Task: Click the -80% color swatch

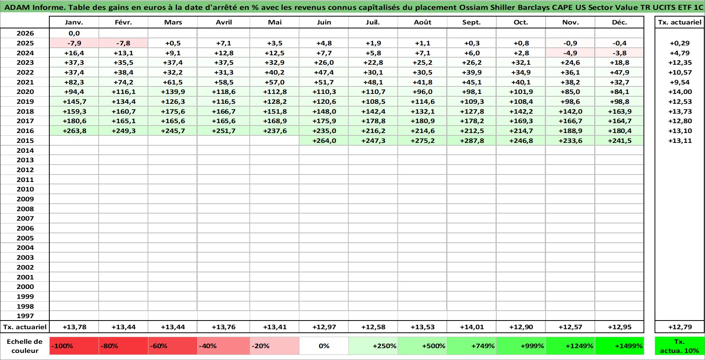Action: [x=123, y=346]
